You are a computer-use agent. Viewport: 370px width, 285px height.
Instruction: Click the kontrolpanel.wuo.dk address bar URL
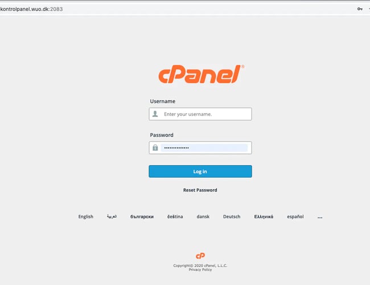click(31, 9)
